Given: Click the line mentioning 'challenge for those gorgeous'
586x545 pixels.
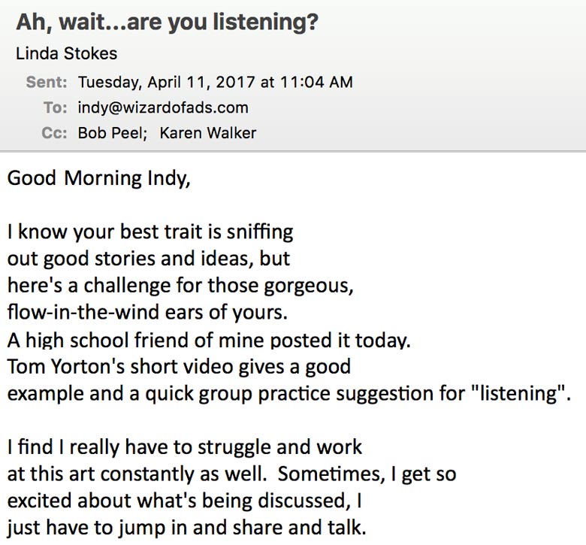Looking at the screenshot, I should 180,286.
